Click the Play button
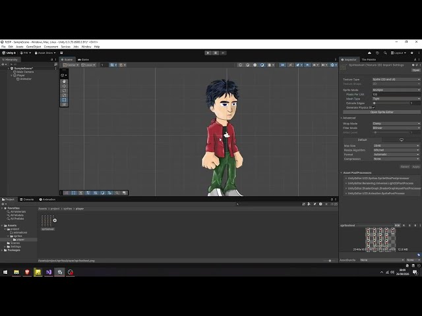 click(x=208, y=53)
